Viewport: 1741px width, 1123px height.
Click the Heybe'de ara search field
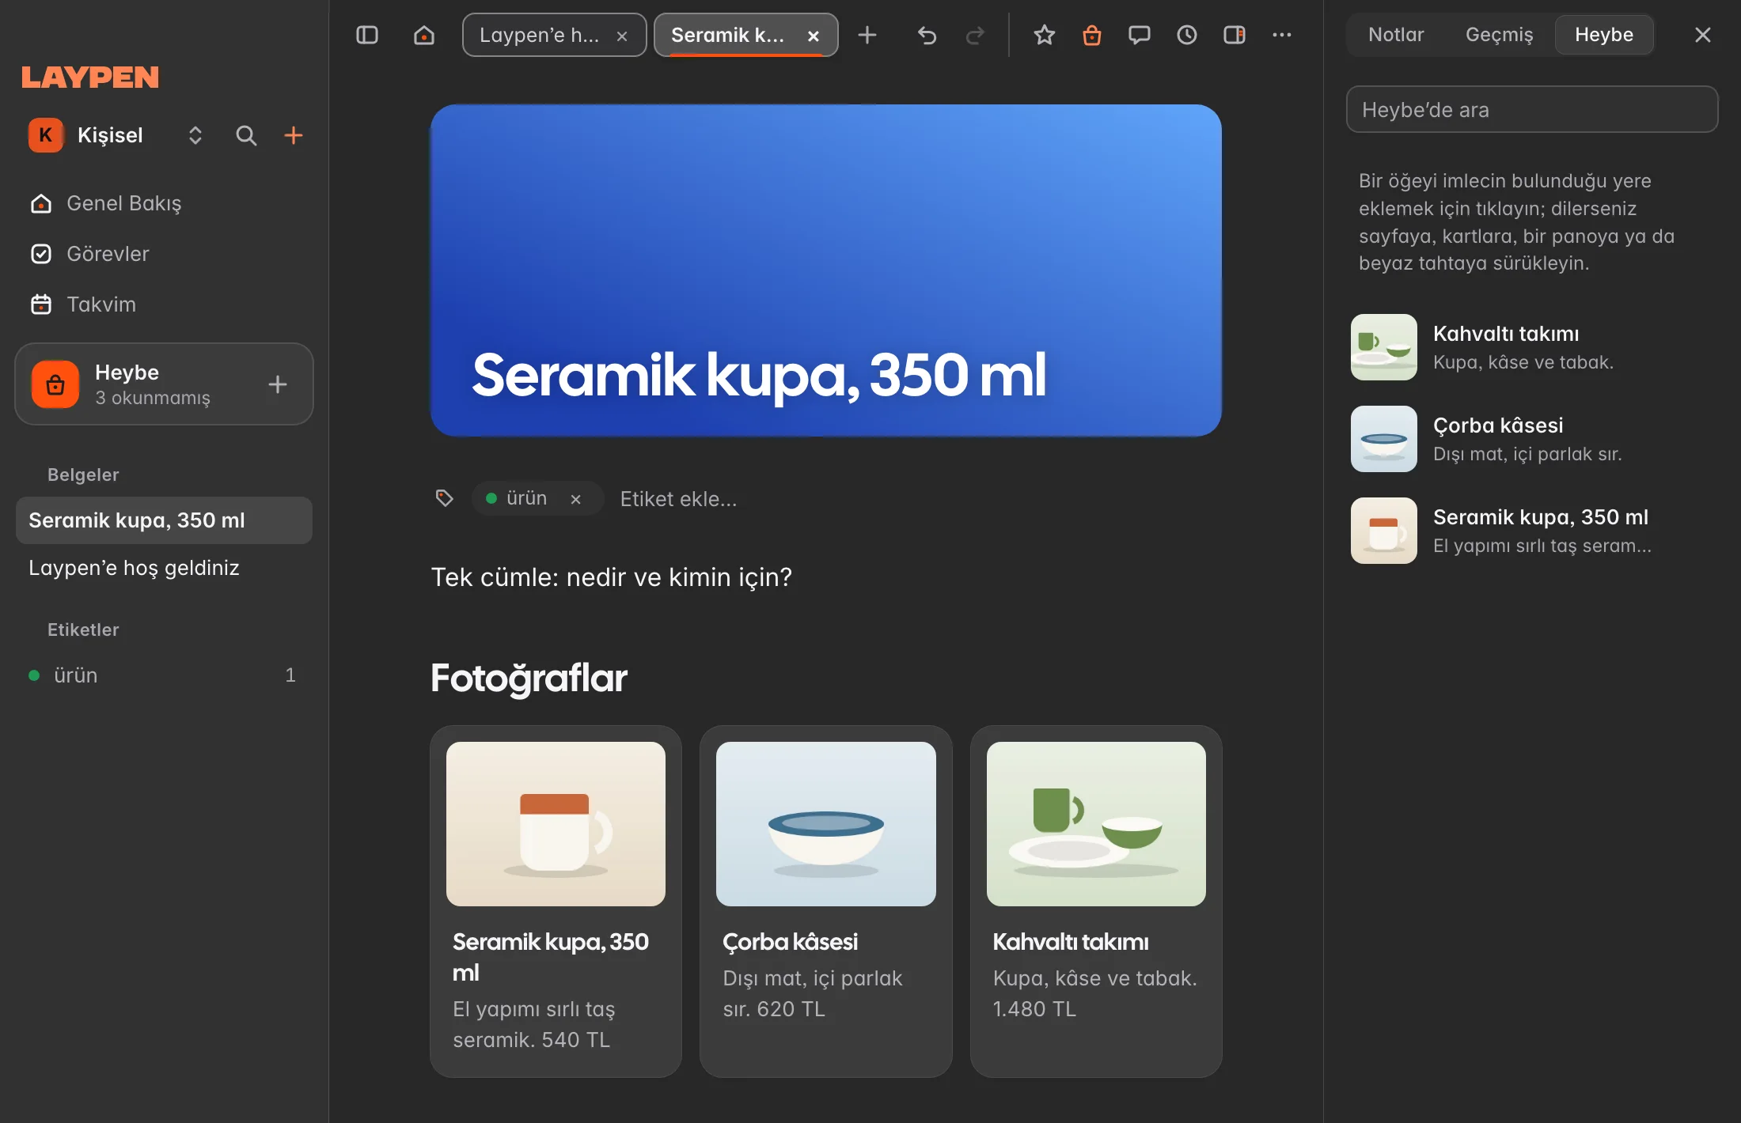(x=1532, y=109)
